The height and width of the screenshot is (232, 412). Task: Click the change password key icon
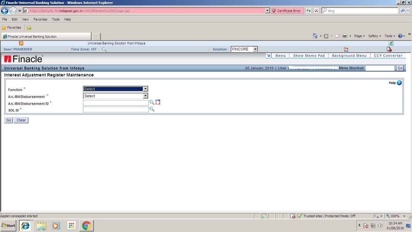point(346,48)
